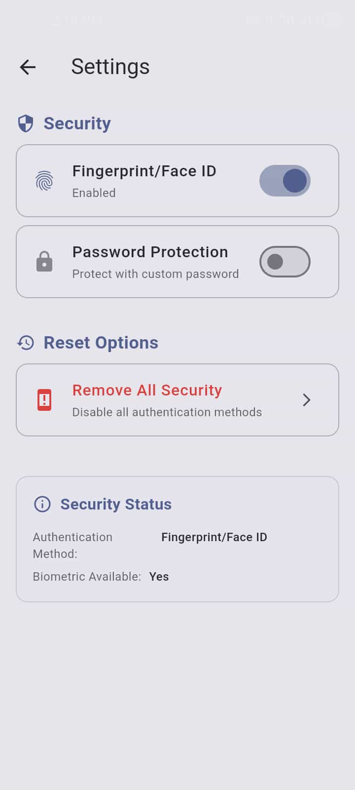Click the Settings page title
The image size is (355, 790).
pos(110,67)
